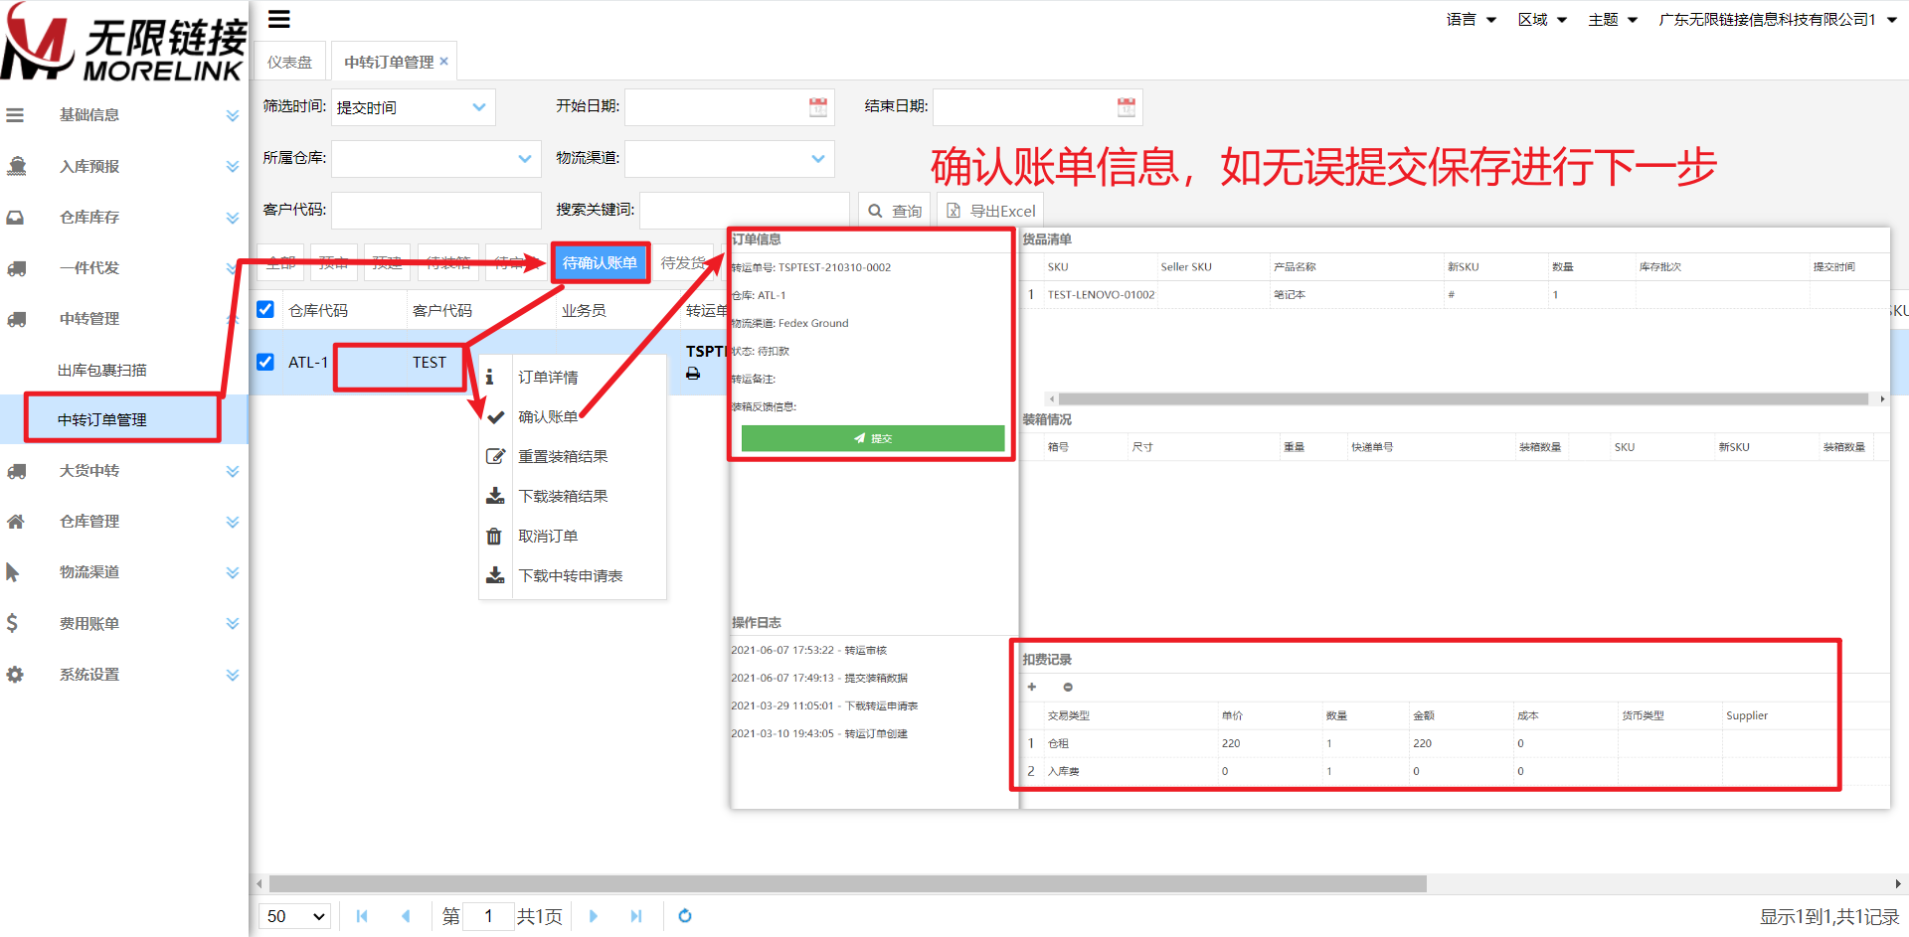The width and height of the screenshot is (1909, 937).
Task: Jump to the last page icon
Action: coord(636,916)
